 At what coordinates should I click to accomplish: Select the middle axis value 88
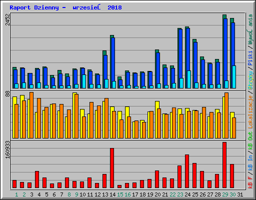click(7, 94)
